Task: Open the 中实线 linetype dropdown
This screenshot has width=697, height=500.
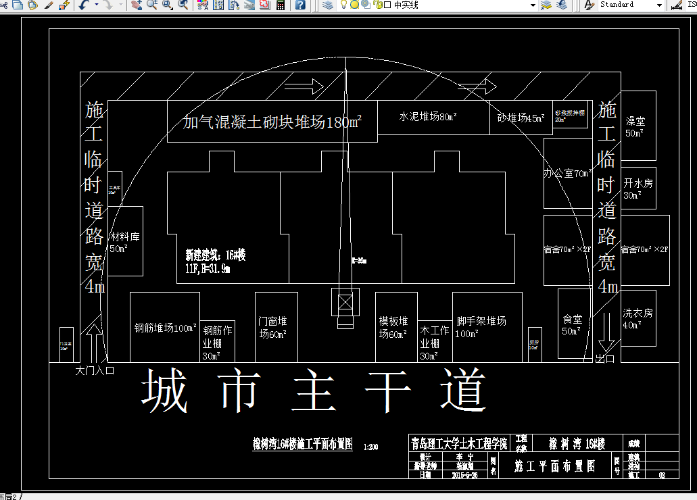Action: click(x=533, y=5)
